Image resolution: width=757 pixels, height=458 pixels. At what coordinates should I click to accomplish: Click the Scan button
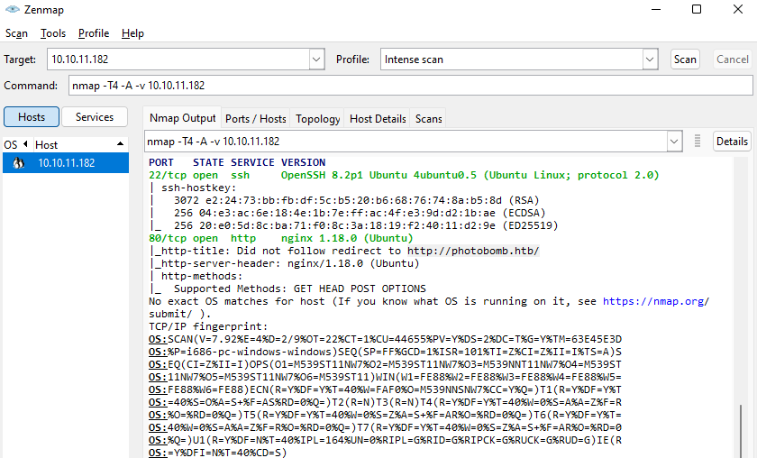(685, 60)
